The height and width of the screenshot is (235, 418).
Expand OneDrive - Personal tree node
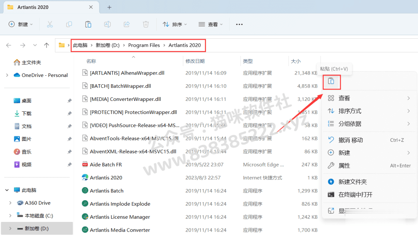(x=7, y=75)
